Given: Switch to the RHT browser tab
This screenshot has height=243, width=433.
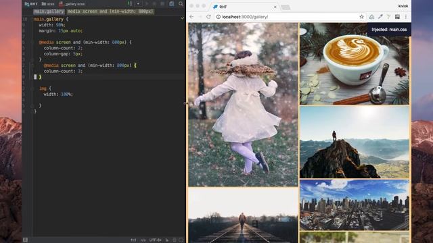Looking at the screenshot, I should (x=244, y=7).
